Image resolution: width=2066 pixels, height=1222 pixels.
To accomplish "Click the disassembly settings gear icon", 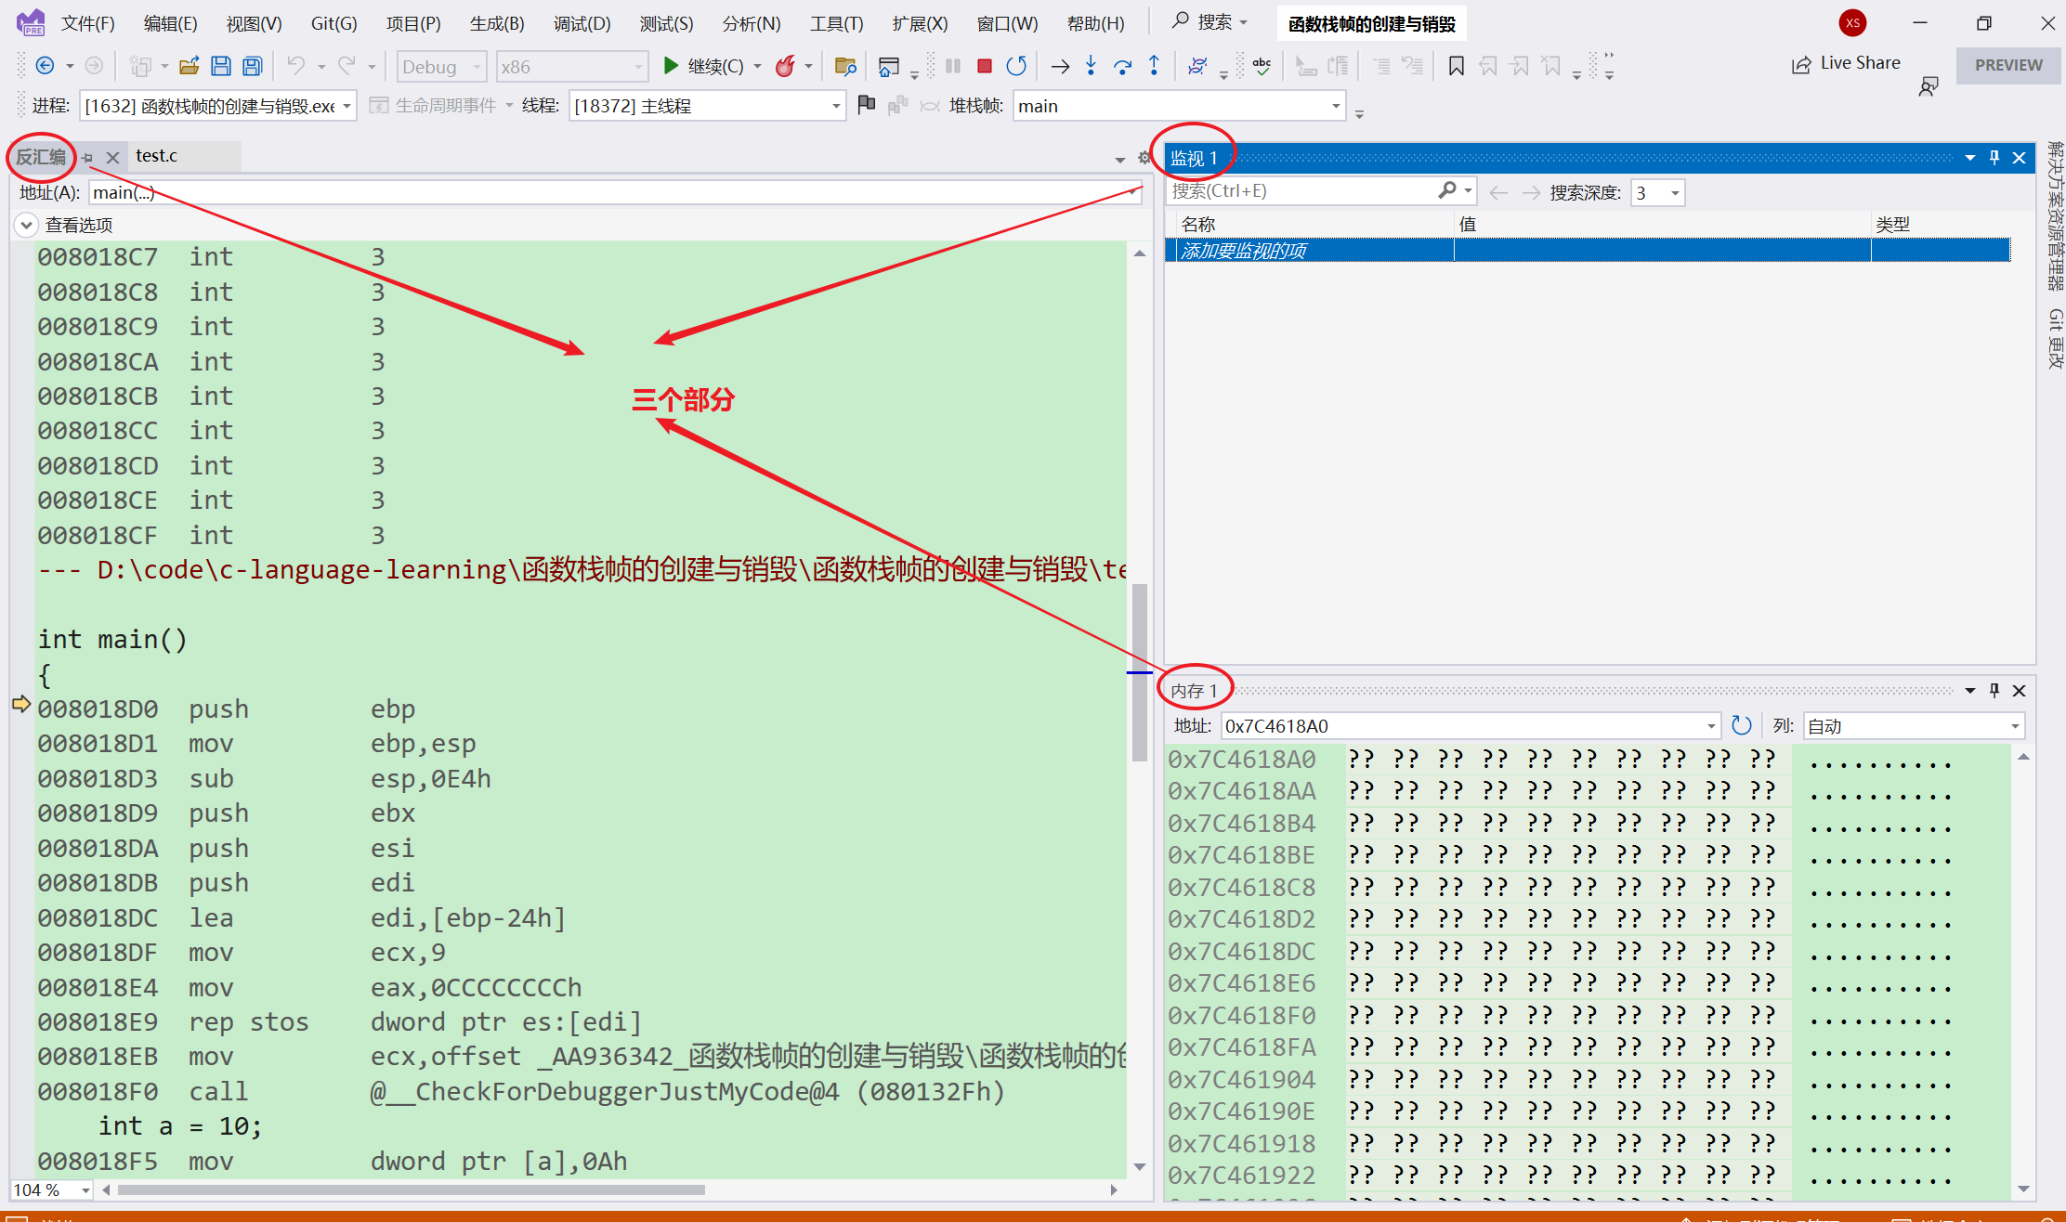I will [x=1144, y=158].
